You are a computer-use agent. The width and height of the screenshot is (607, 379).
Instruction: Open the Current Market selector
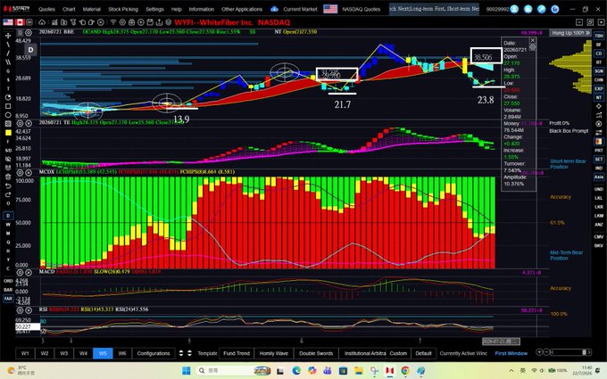(x=300, y=9)
